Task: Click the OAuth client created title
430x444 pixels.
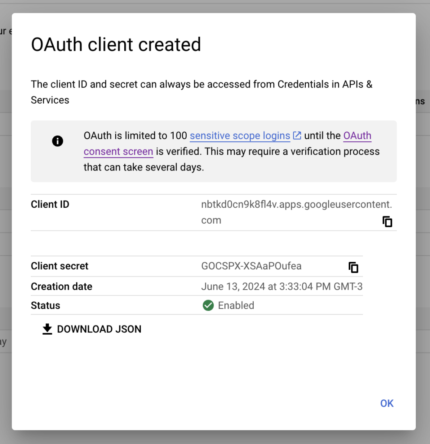Action: (x=116, y=44)
